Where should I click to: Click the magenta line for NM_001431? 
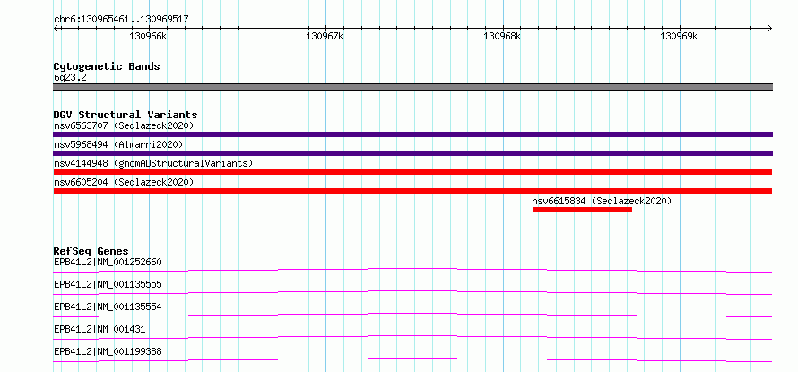tap(412, 337)
